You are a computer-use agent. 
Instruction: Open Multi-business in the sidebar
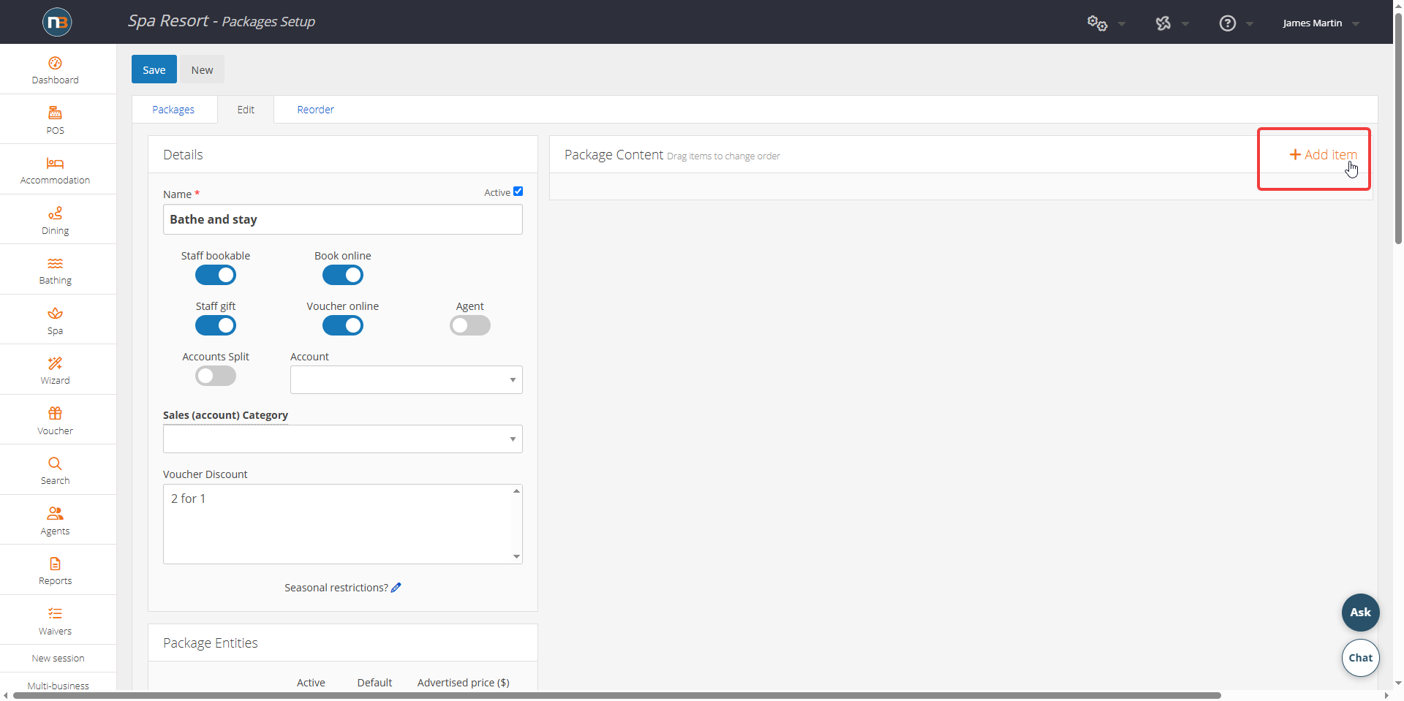58,686
